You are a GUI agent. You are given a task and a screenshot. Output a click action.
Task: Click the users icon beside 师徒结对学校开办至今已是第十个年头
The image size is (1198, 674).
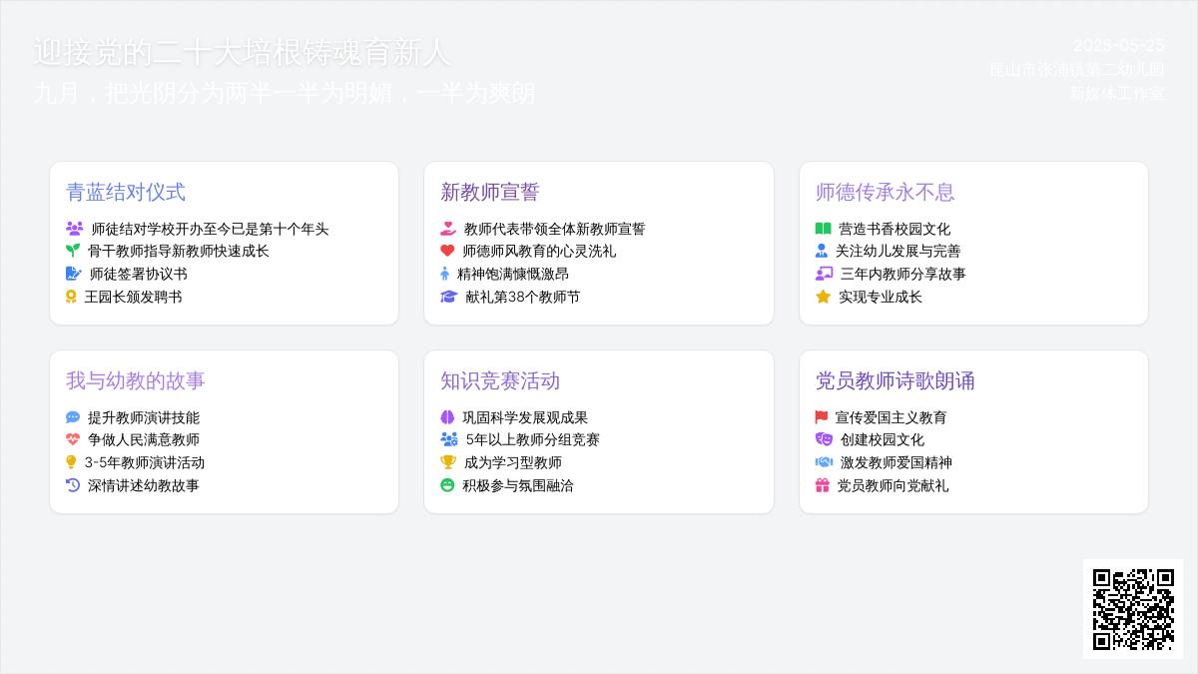click(x=75, y=229)
